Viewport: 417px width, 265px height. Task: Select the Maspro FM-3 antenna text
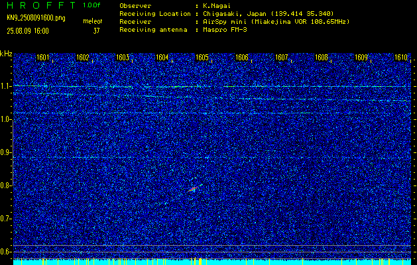click(225, 30)
